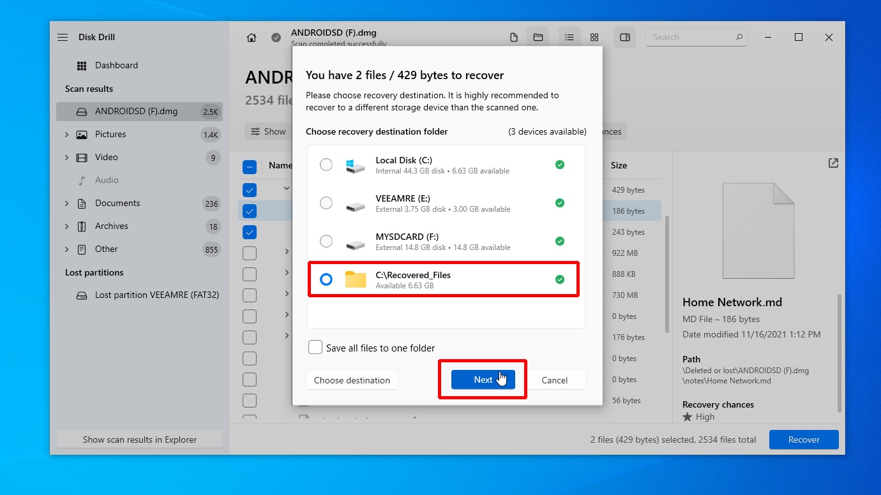Click the Home Network.md file preview thumbnail
This screenshot has width=881, height=495.
(758, 231)
